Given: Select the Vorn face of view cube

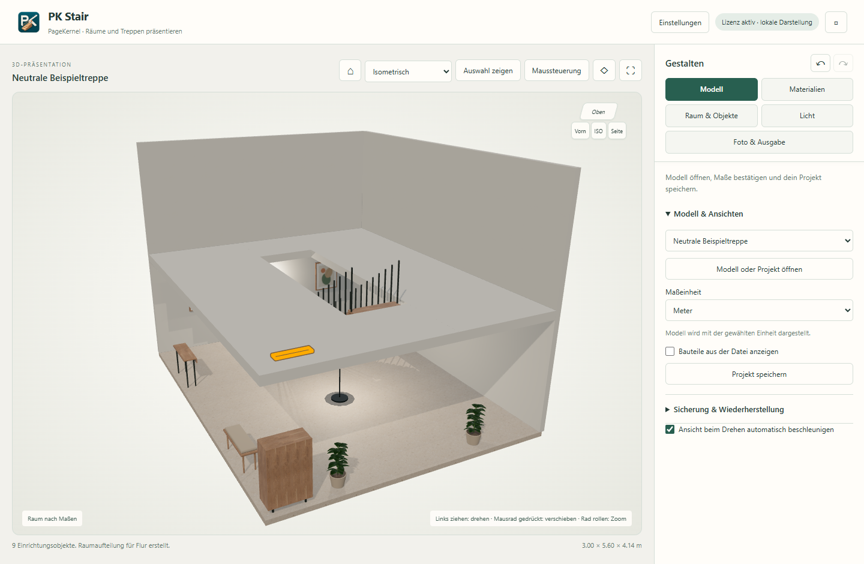Looking at the screenshot, I should pos(580,131).
